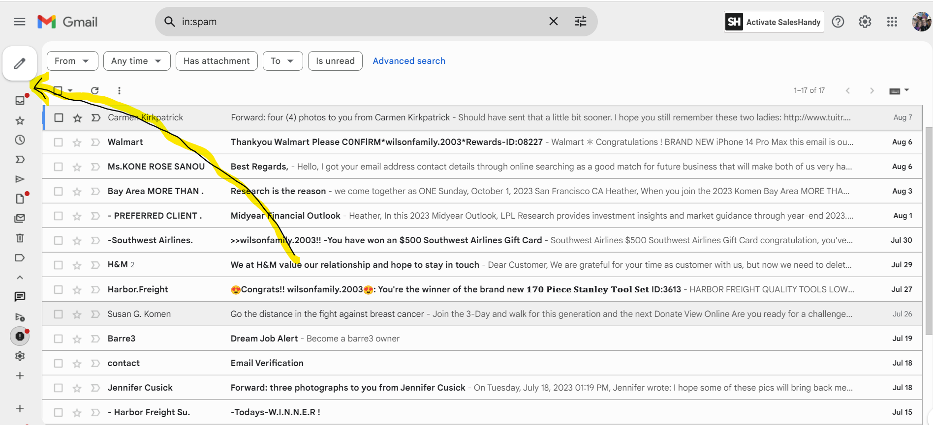The width and height of the screenshot is (933, 425).
Task: Star the -Southwest Airlines email
Action: tap(77, 240)
